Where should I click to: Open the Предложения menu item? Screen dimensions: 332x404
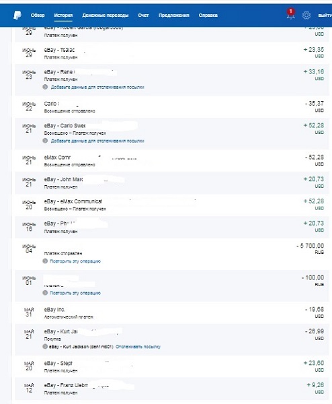174,15
